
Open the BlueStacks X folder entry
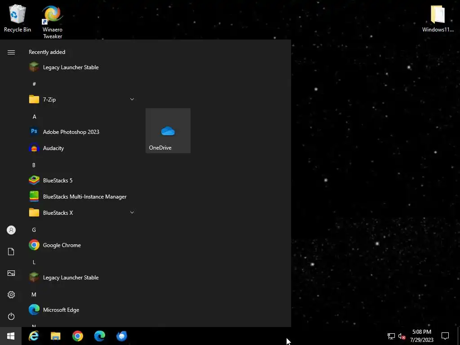coord(82,212)
